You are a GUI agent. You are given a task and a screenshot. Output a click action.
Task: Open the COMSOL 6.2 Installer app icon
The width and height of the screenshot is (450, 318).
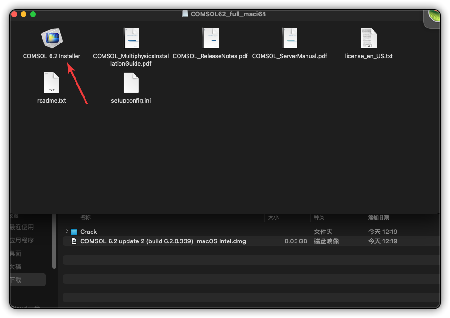click(x=52, y=38)
